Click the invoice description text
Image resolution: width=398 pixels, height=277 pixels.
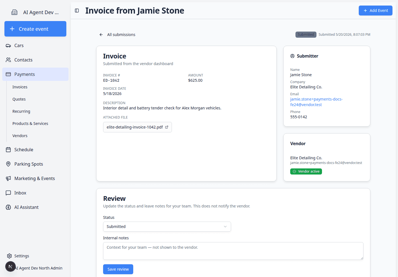coord(162,108)
